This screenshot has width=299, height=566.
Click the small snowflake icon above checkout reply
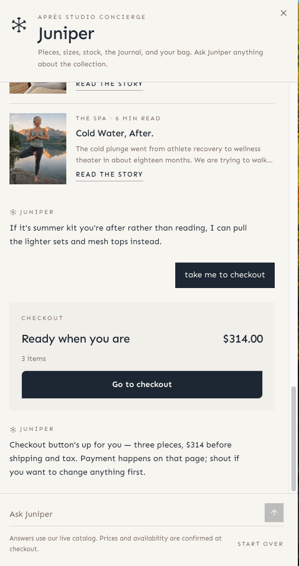tap(13, 429)
